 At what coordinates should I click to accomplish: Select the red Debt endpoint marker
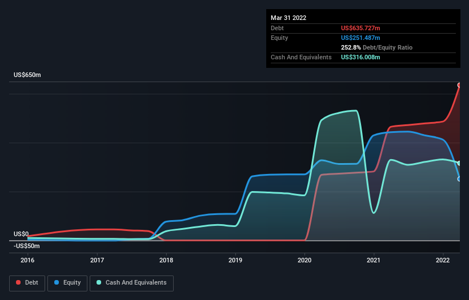point(459,85)
